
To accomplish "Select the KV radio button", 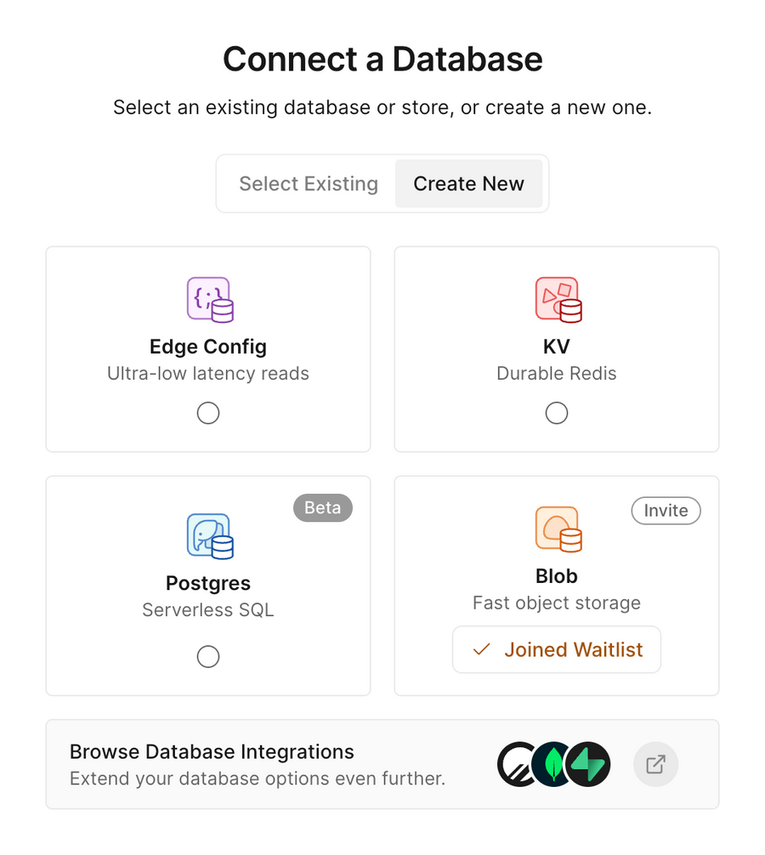I will (x=557, y=413).
